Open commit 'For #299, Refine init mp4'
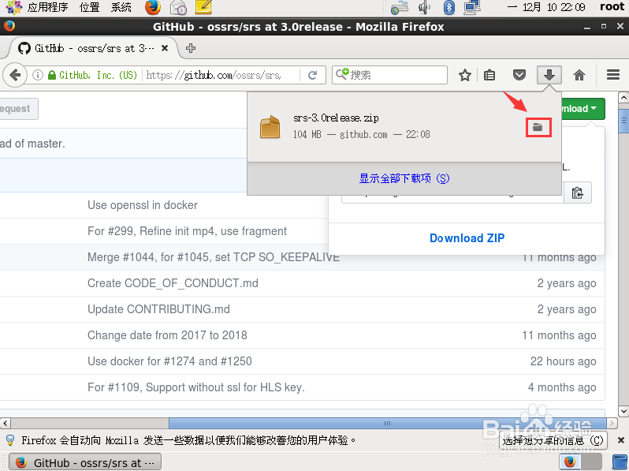Viewport: 629px width, 471px height. [x=187, y=231]
